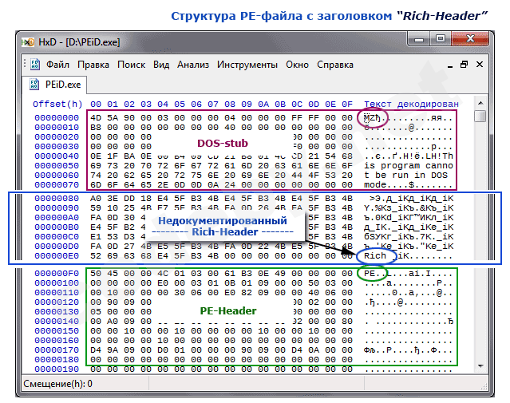Click byte D4 at start of row 00000170
Viewport: 510px width, 403px height.
(x=96, y=350)
